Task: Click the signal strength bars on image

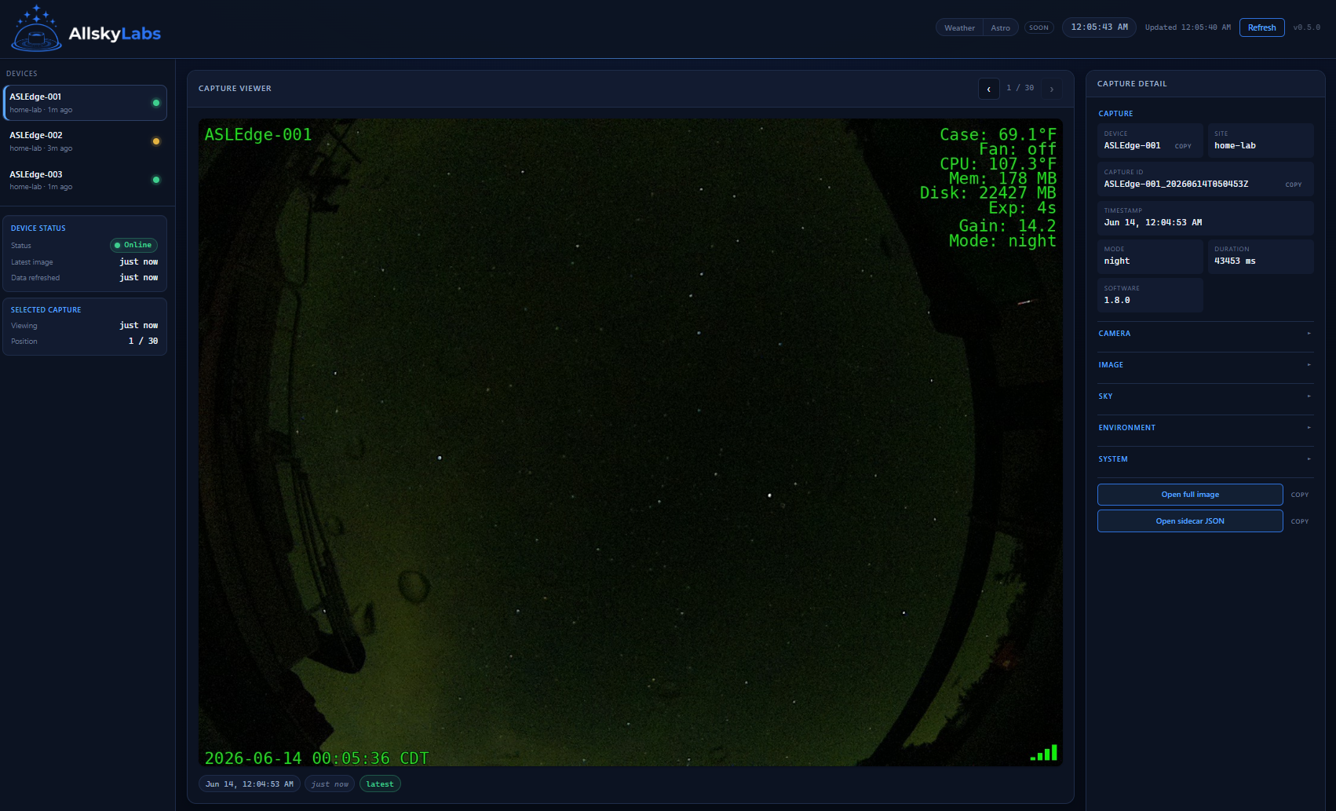Action: (x=1044, y=753)
